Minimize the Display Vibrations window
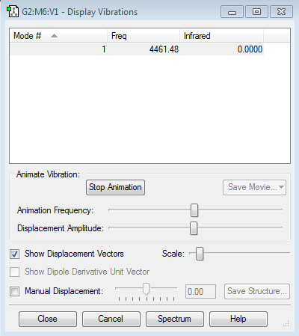The width and height of the screenshot is (299, 336). click(232, 12)
